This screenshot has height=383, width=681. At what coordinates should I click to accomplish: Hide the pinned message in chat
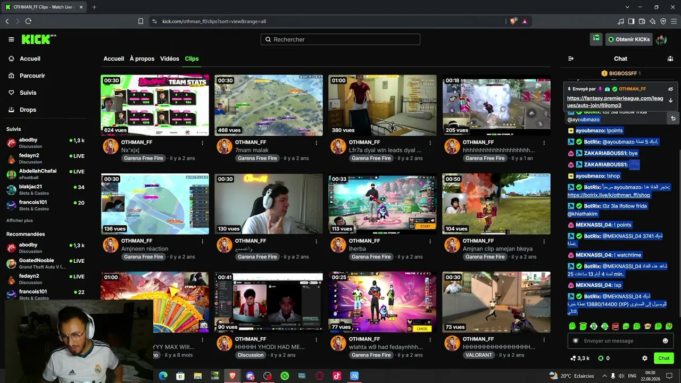(x=671, y=89)
